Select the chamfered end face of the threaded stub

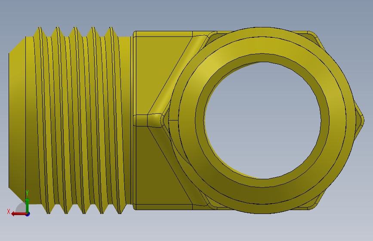17,120
